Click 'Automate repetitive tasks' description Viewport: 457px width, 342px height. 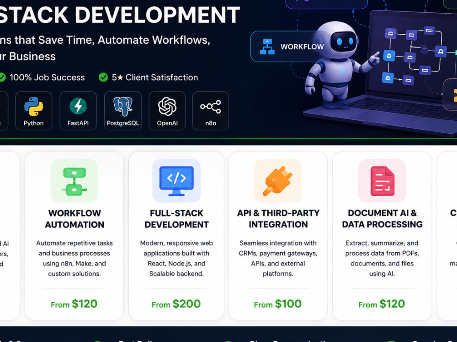(x=74, y=258)
